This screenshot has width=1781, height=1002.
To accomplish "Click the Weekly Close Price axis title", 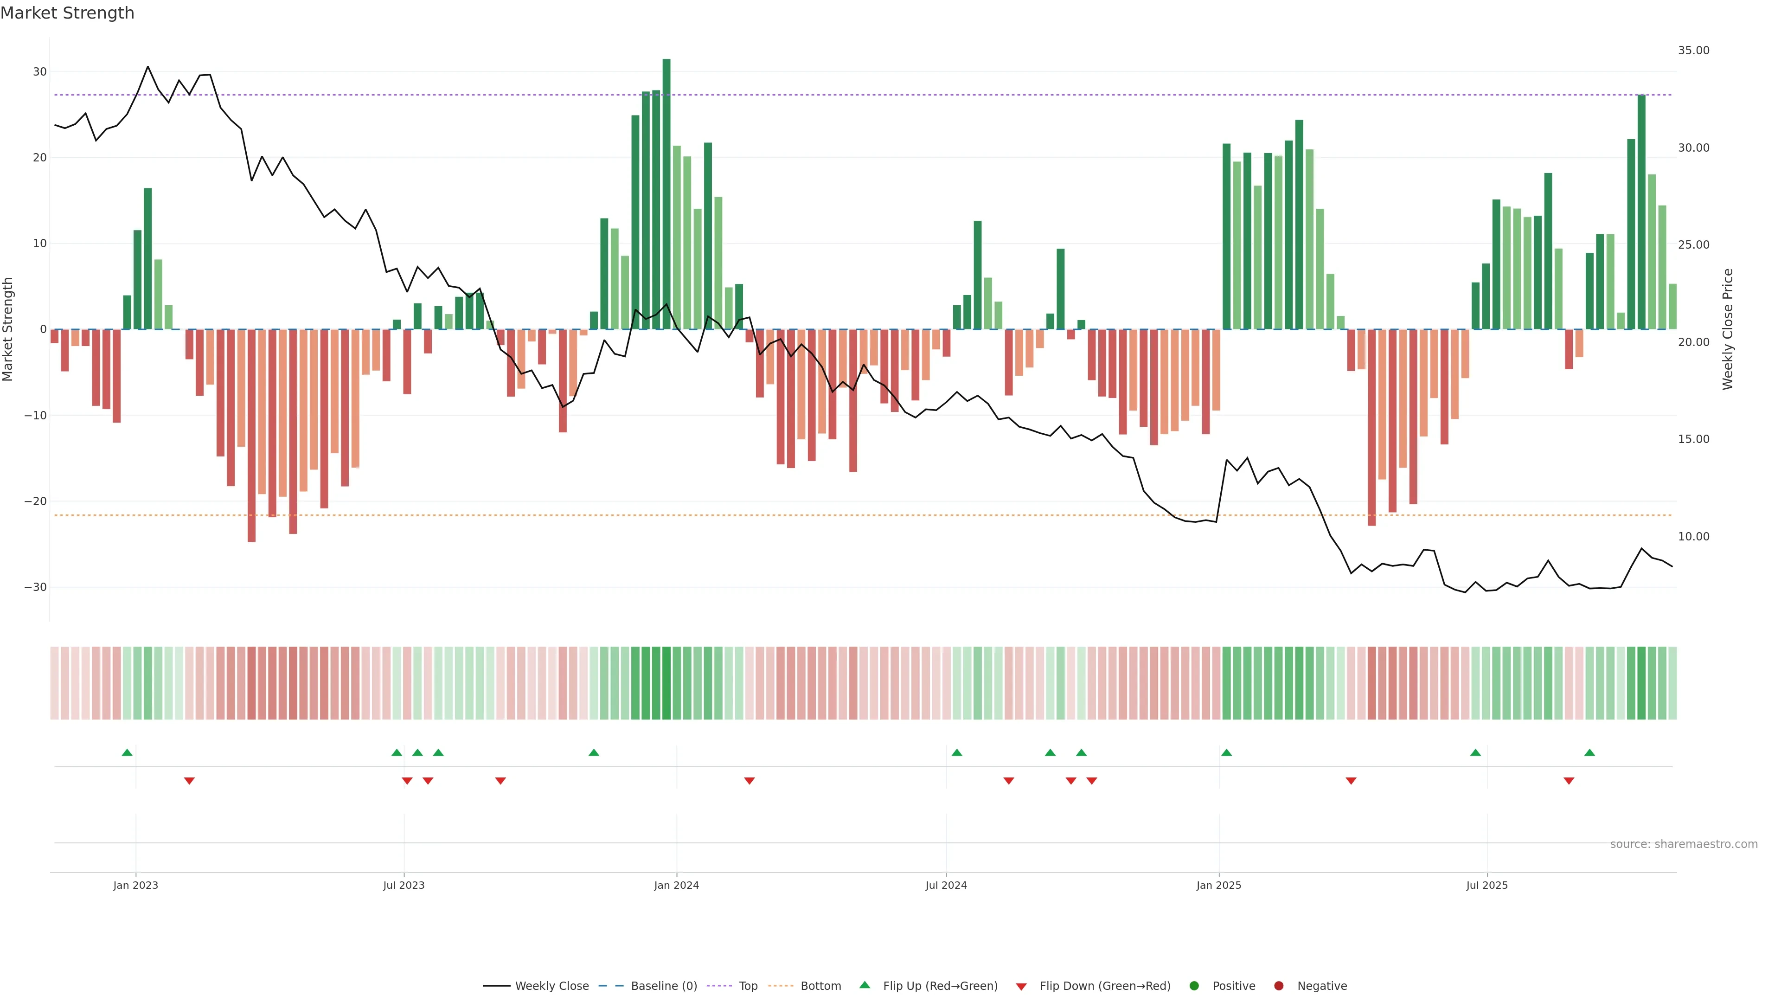I will point(1728,329).
